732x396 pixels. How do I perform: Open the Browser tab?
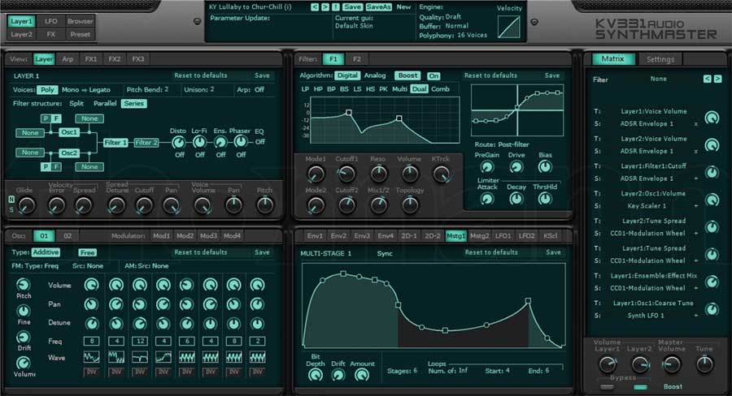click(81, 21)
